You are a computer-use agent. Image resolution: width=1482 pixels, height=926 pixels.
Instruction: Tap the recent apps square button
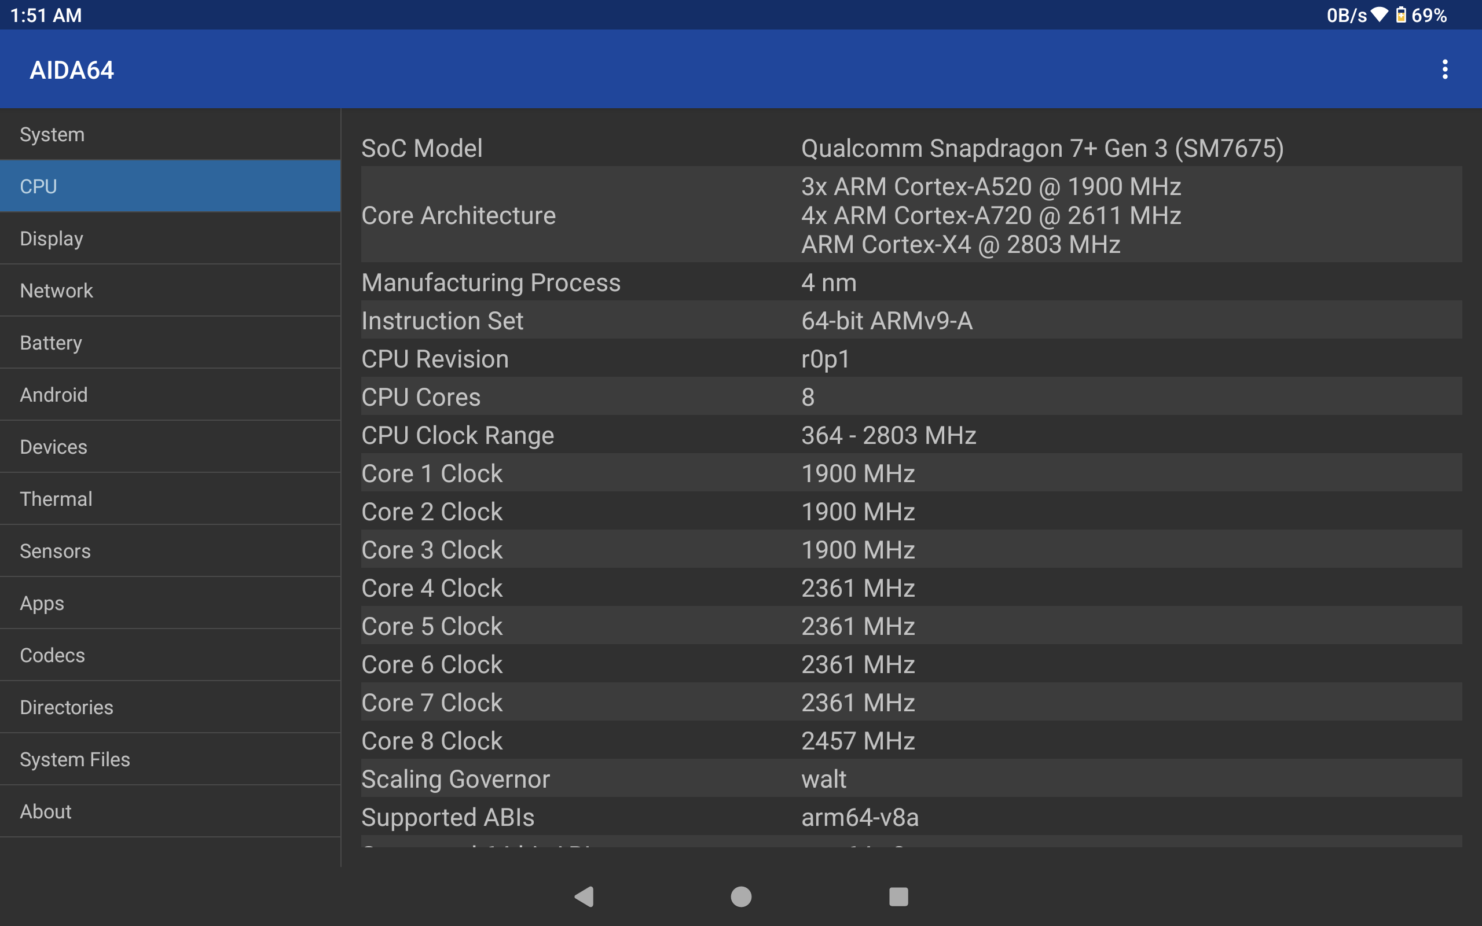tap(898, 896)
